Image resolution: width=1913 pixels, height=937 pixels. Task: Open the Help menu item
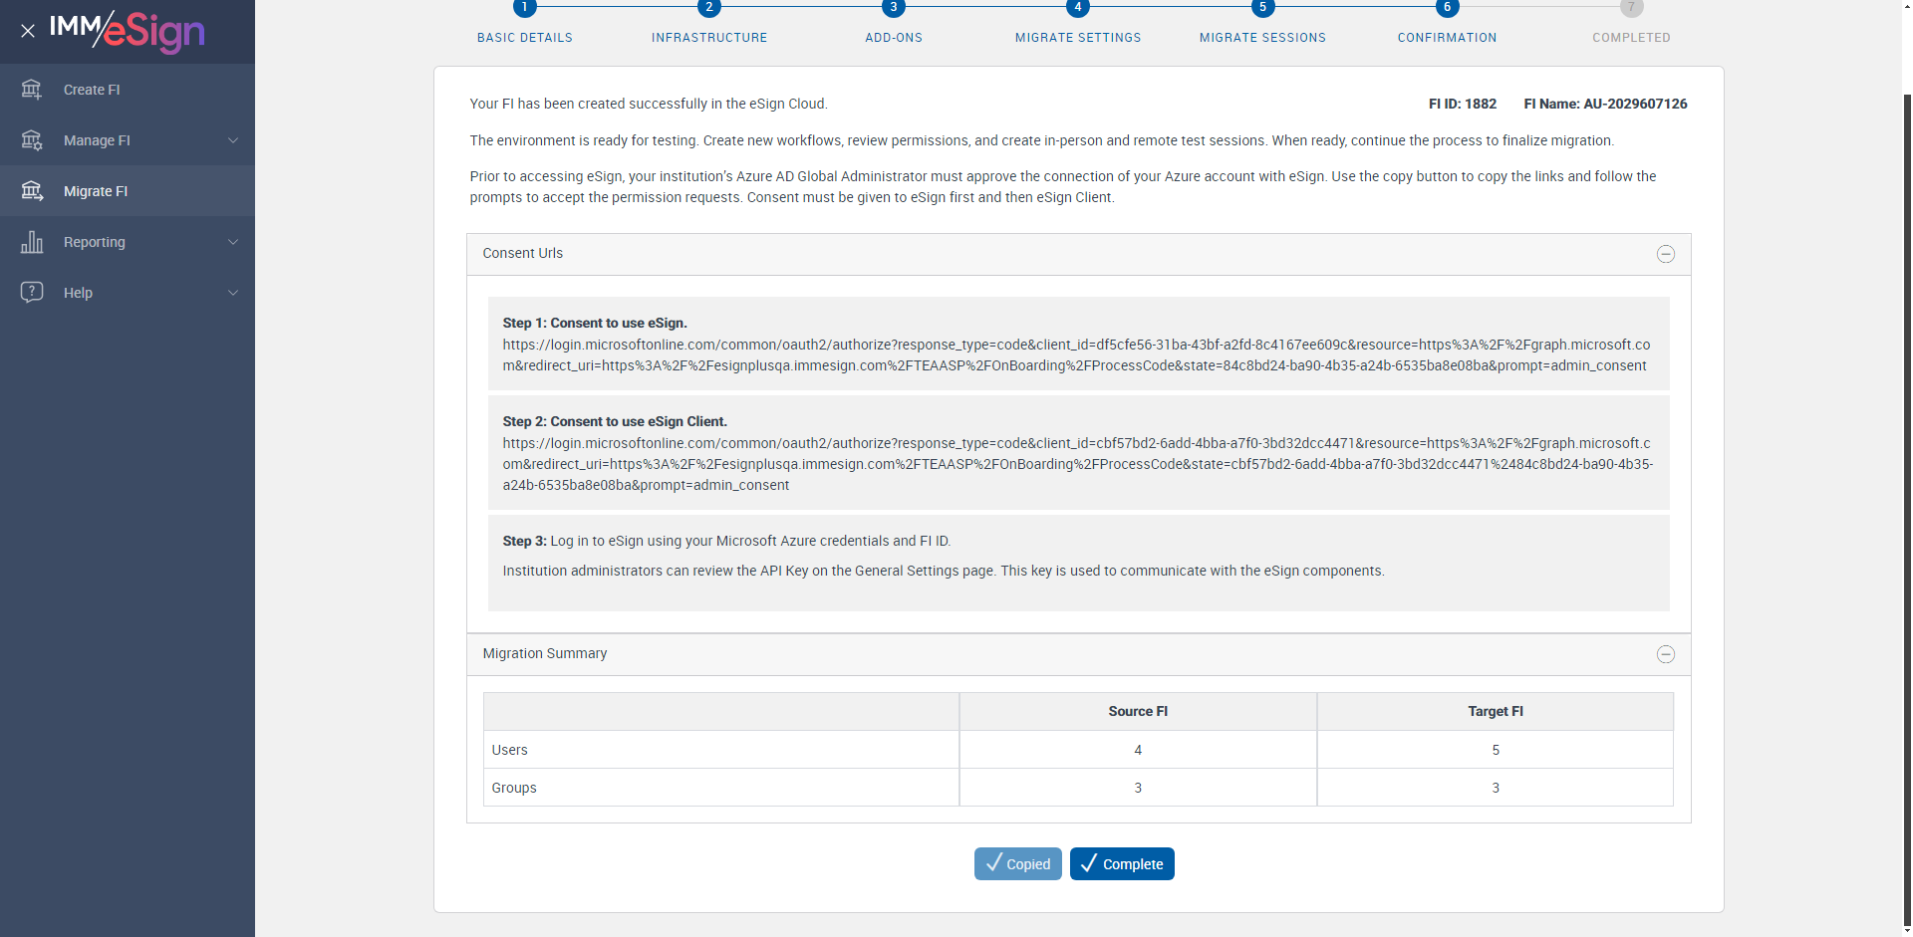(x=128, y=293)
